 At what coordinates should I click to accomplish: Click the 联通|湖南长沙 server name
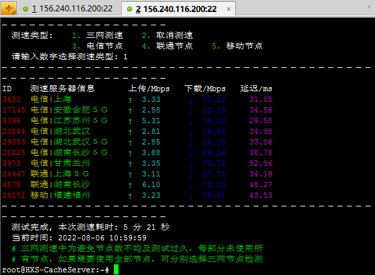(x=60, y=184)
